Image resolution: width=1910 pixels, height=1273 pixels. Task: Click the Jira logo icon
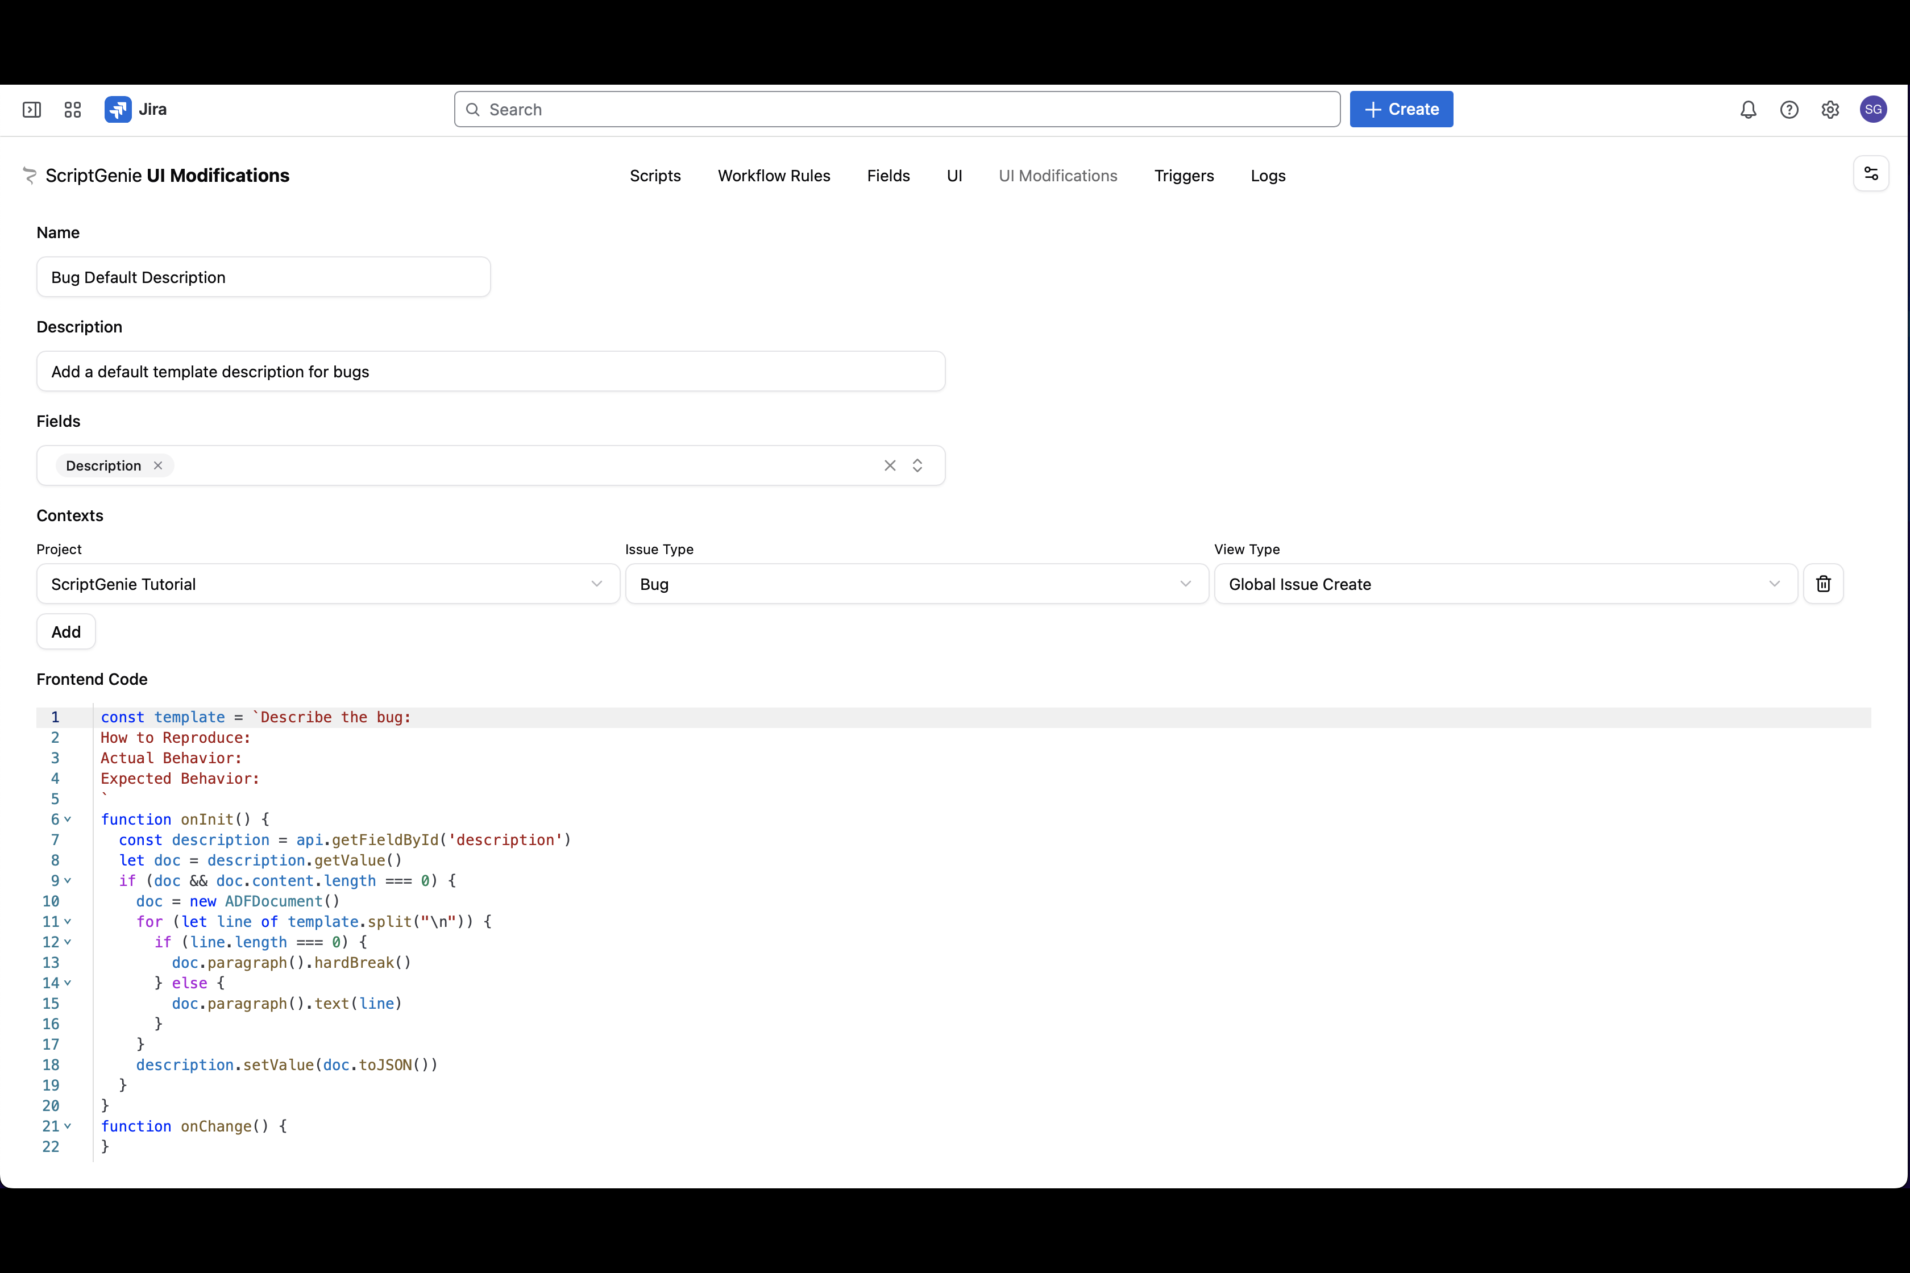click(118, 110)
